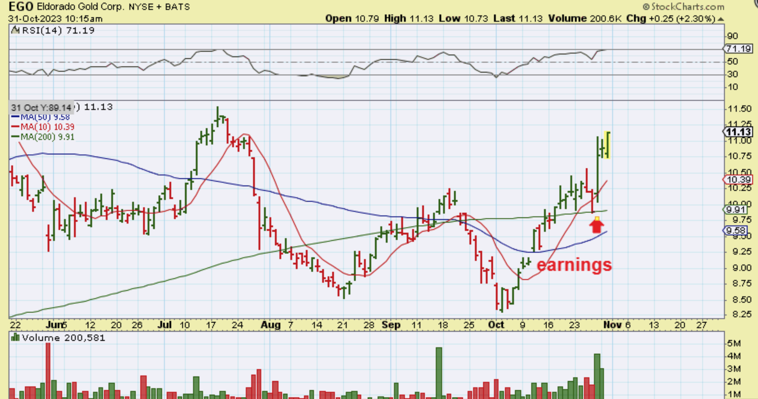This screenshot has width=758, height=399.
Task: Click the 22 date label starting the axis
Action: pyautogui.click(x=15, y=325)
